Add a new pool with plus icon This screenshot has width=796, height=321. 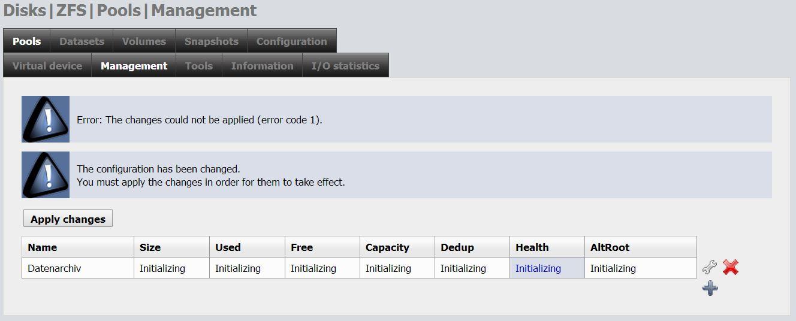(710, 289)
